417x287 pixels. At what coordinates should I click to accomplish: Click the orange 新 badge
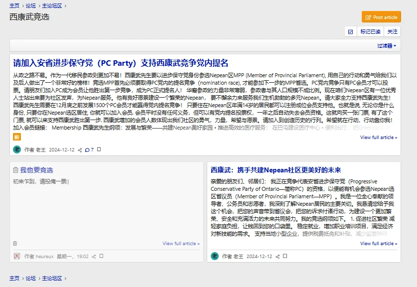click(17, 137)
